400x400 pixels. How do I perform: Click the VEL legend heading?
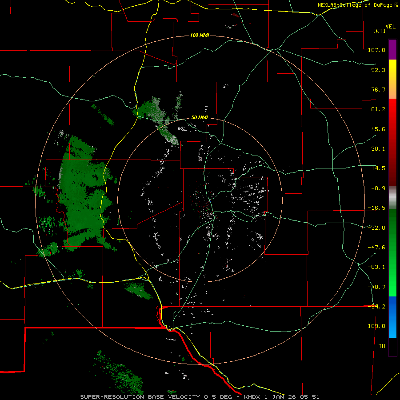tap(390, 27)
